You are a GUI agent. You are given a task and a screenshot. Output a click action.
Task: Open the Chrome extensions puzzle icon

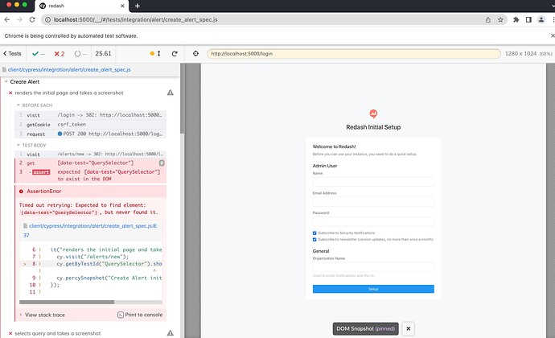[x=516, y=20]
